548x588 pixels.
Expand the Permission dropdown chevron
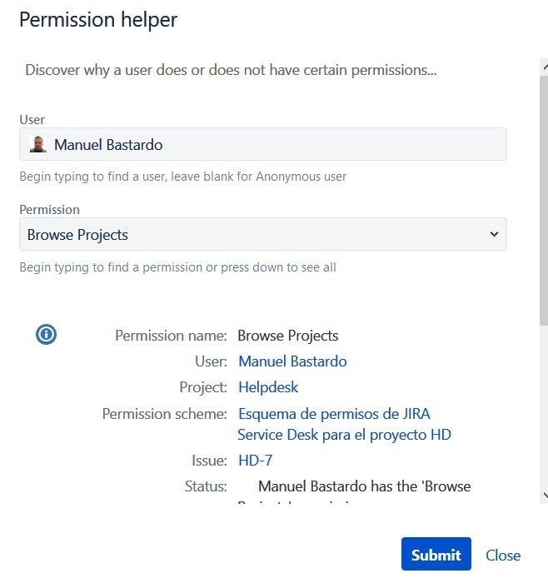pyautogui.click(x=494, y=234)
